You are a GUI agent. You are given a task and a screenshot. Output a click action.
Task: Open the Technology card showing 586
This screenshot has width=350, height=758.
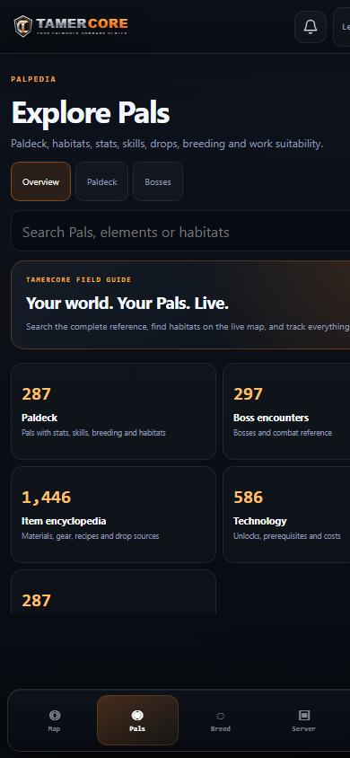pyautogui.click(x=286, y=515)
